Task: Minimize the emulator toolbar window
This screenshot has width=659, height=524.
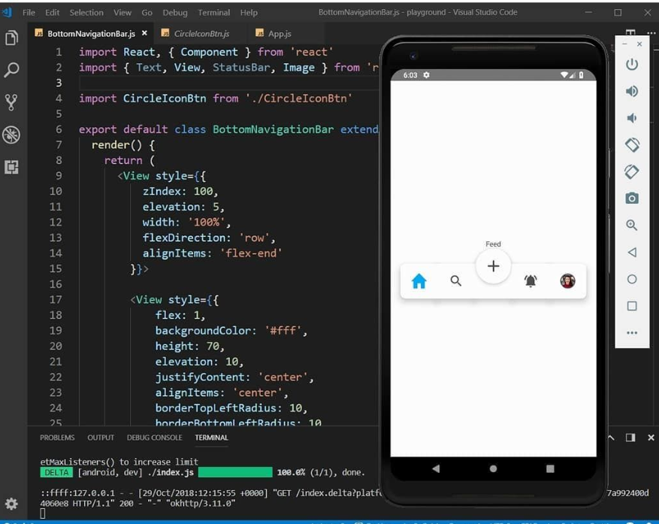Action: pos(625,44)
